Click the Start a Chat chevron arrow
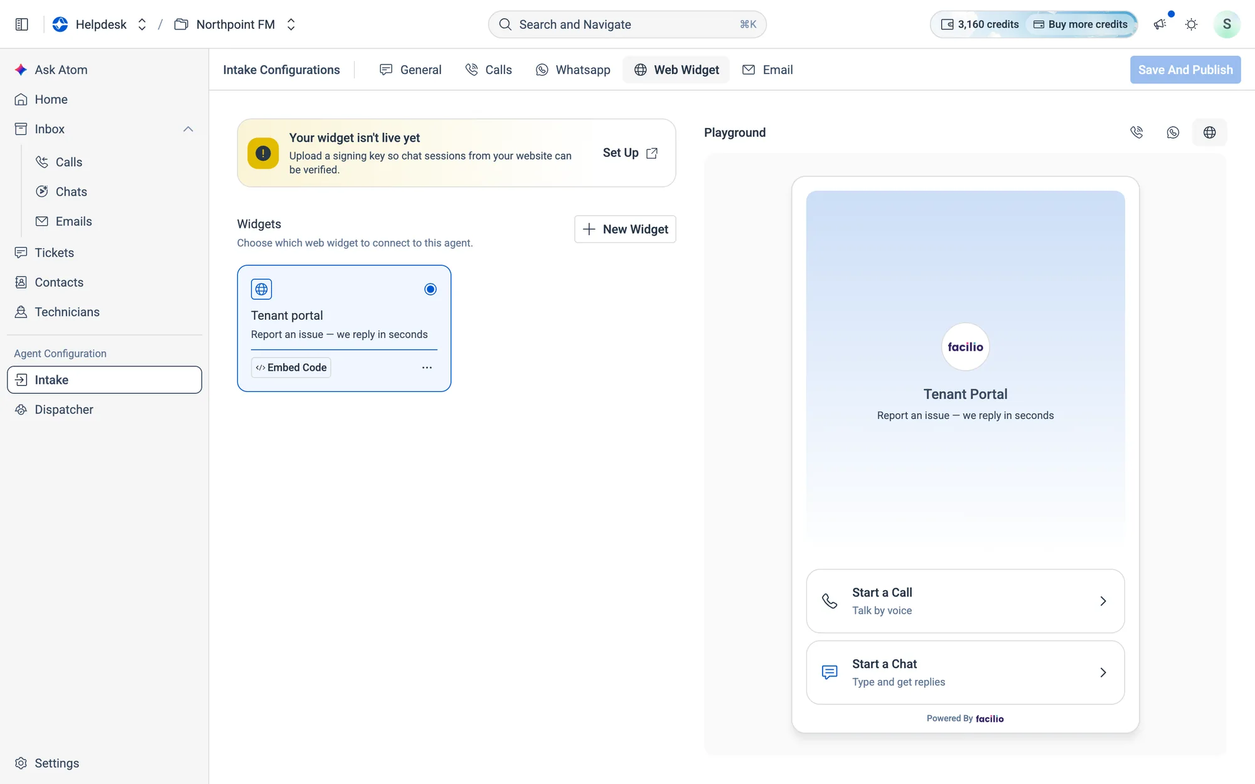Screen dimensions: 1255x784 (x=1103, y=672)
